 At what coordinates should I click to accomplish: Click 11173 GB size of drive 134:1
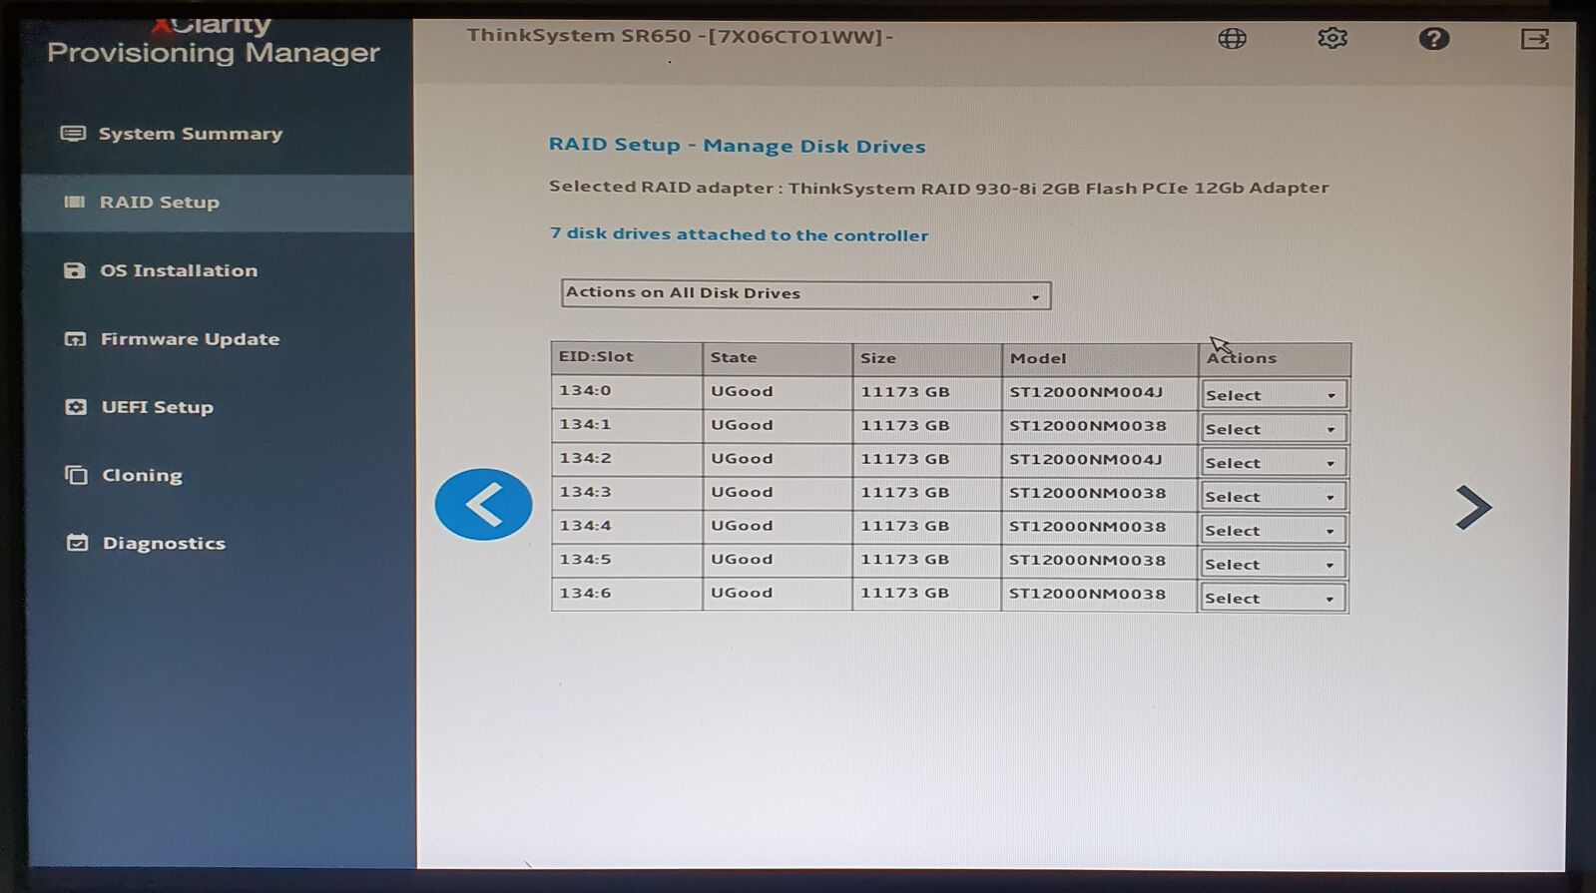click(904, 426)
